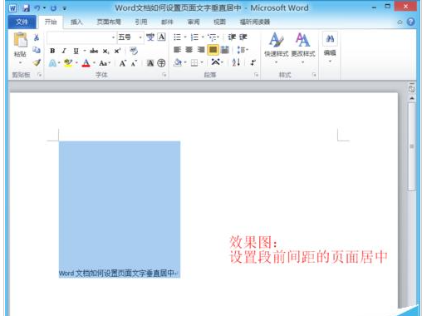This screenshot has width=422, height=316.
Task: Toggle Italic formatting
Action: click(x=64, y=51)
